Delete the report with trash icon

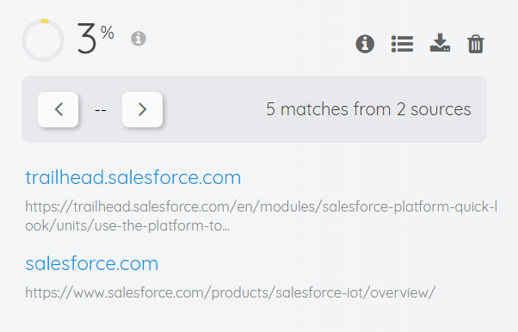[x=476, y=44]
